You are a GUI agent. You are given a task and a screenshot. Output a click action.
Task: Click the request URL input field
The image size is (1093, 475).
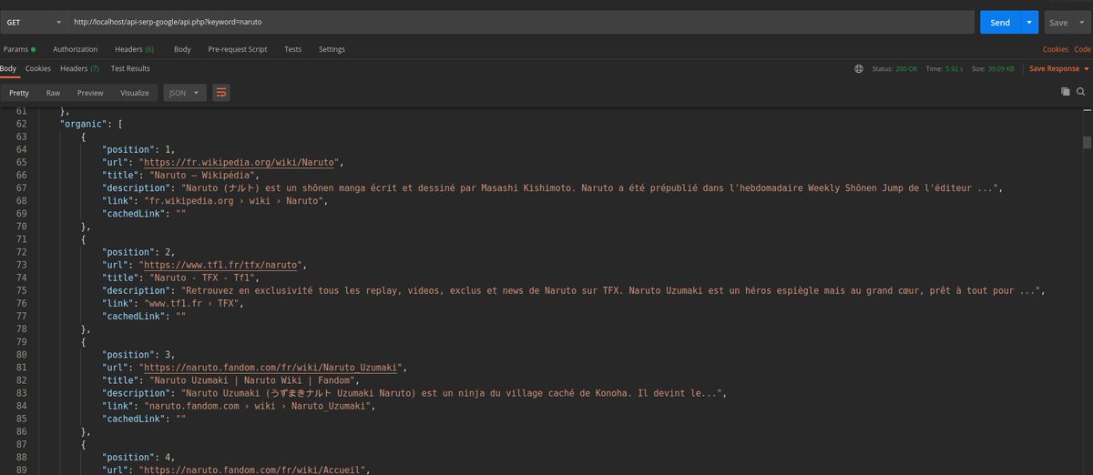coord(519,22)
